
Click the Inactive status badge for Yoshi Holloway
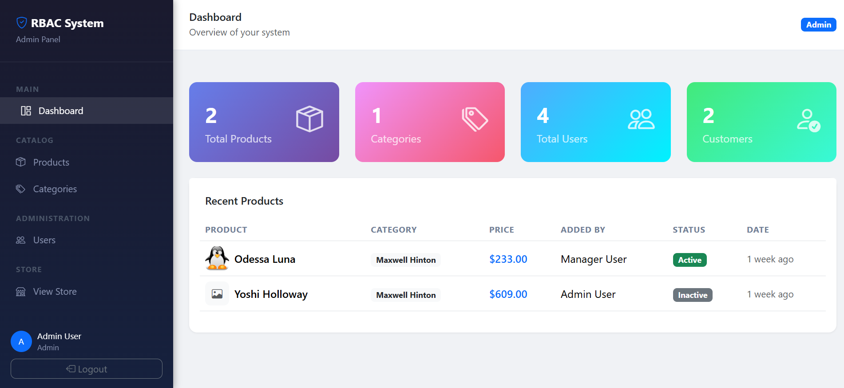693,295
